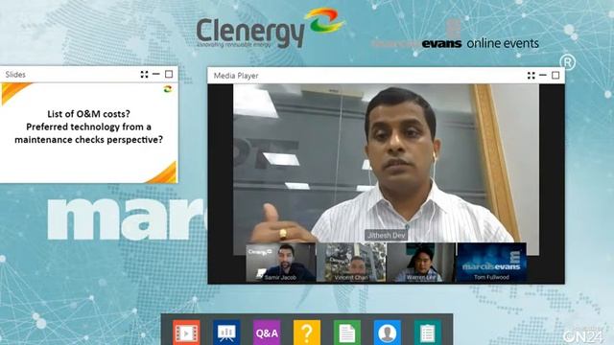Open the purple Q&A dock icon
The image size is (614, 345).
tap(267, 333)
